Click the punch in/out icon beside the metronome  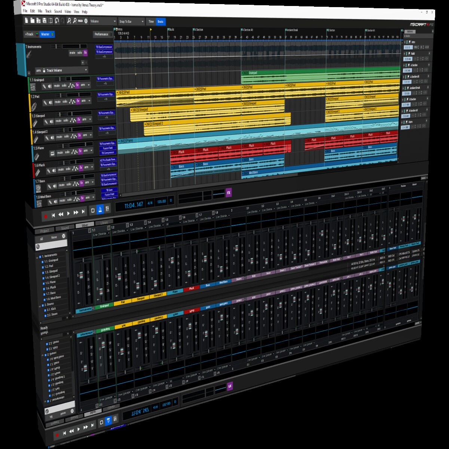pyautogui.click(x=107, y=209)
